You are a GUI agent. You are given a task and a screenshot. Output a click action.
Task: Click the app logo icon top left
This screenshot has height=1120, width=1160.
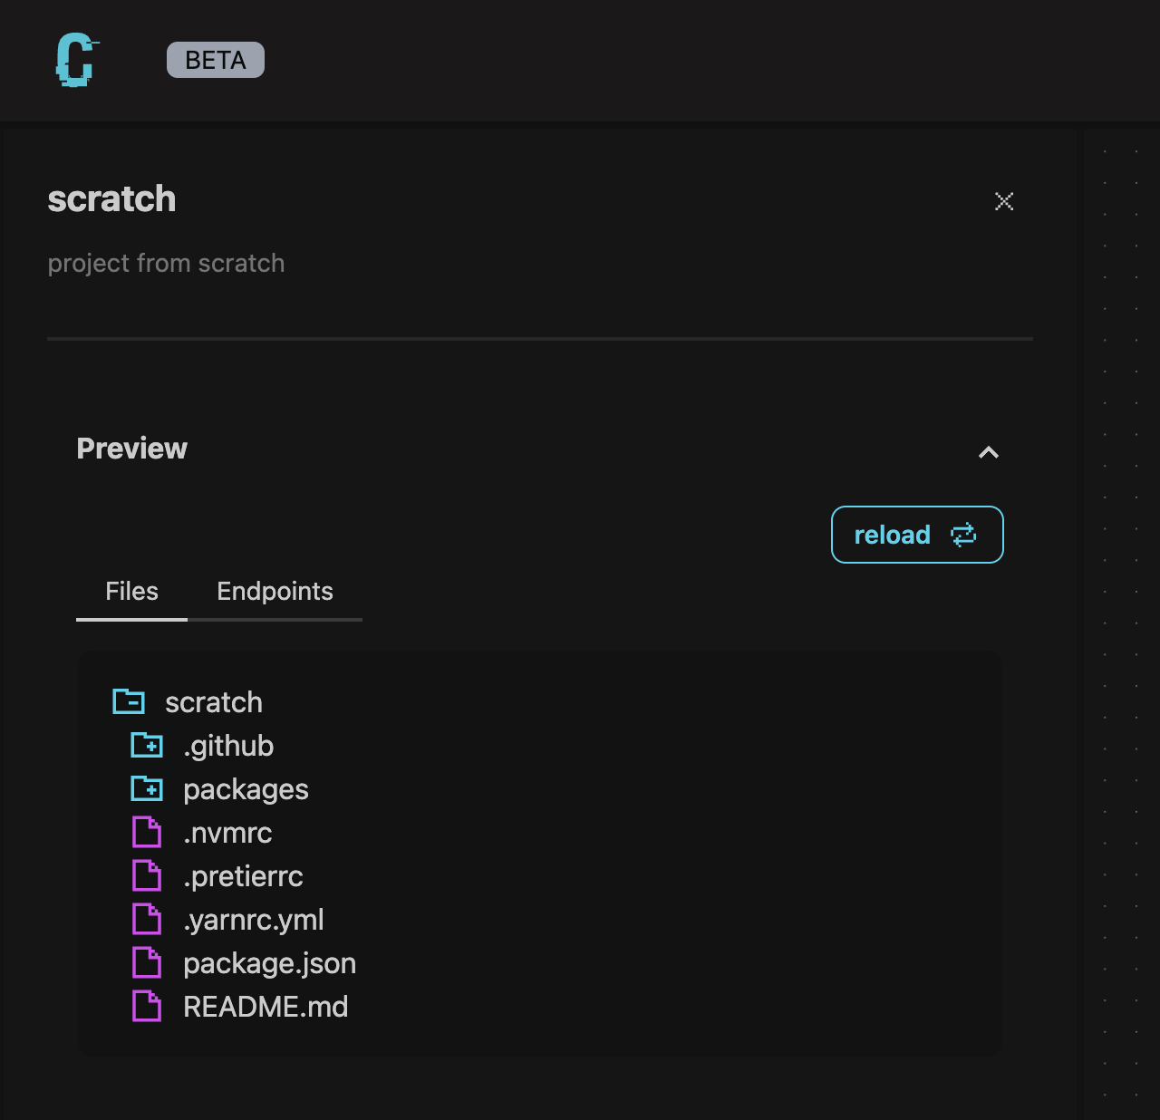pyautogui.click(x=76, y=60)
